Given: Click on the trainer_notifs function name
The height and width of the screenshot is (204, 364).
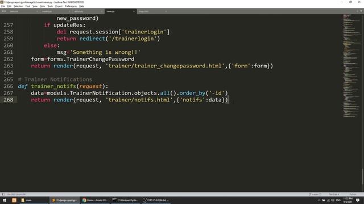Looking at the screenshot, I should click(x=53, y=86).
